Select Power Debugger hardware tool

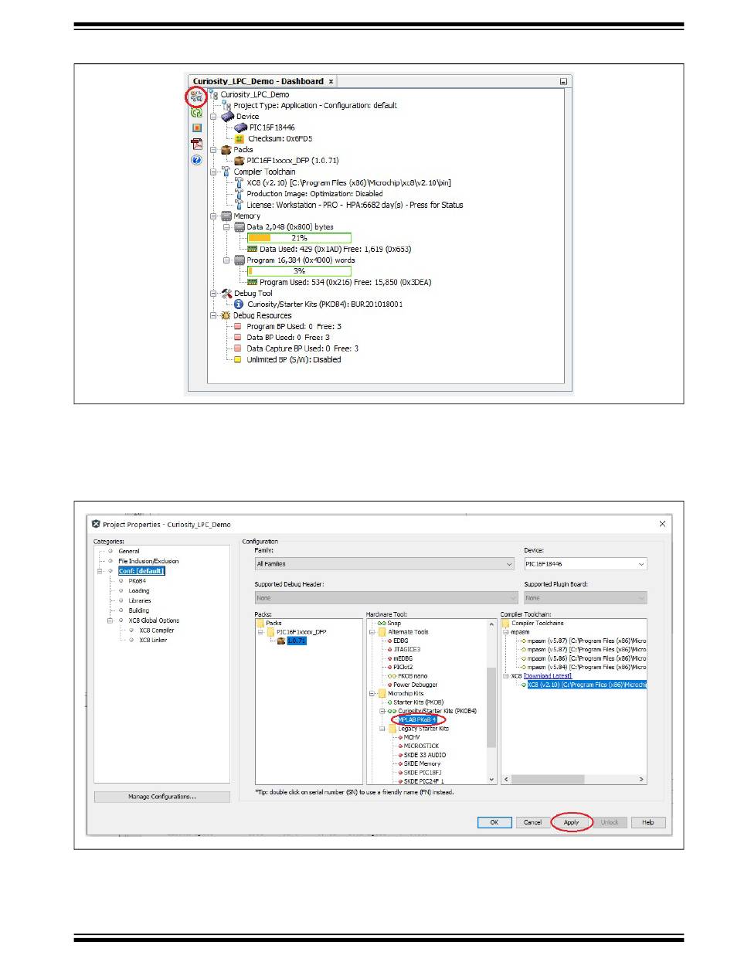tap(415, 685)
